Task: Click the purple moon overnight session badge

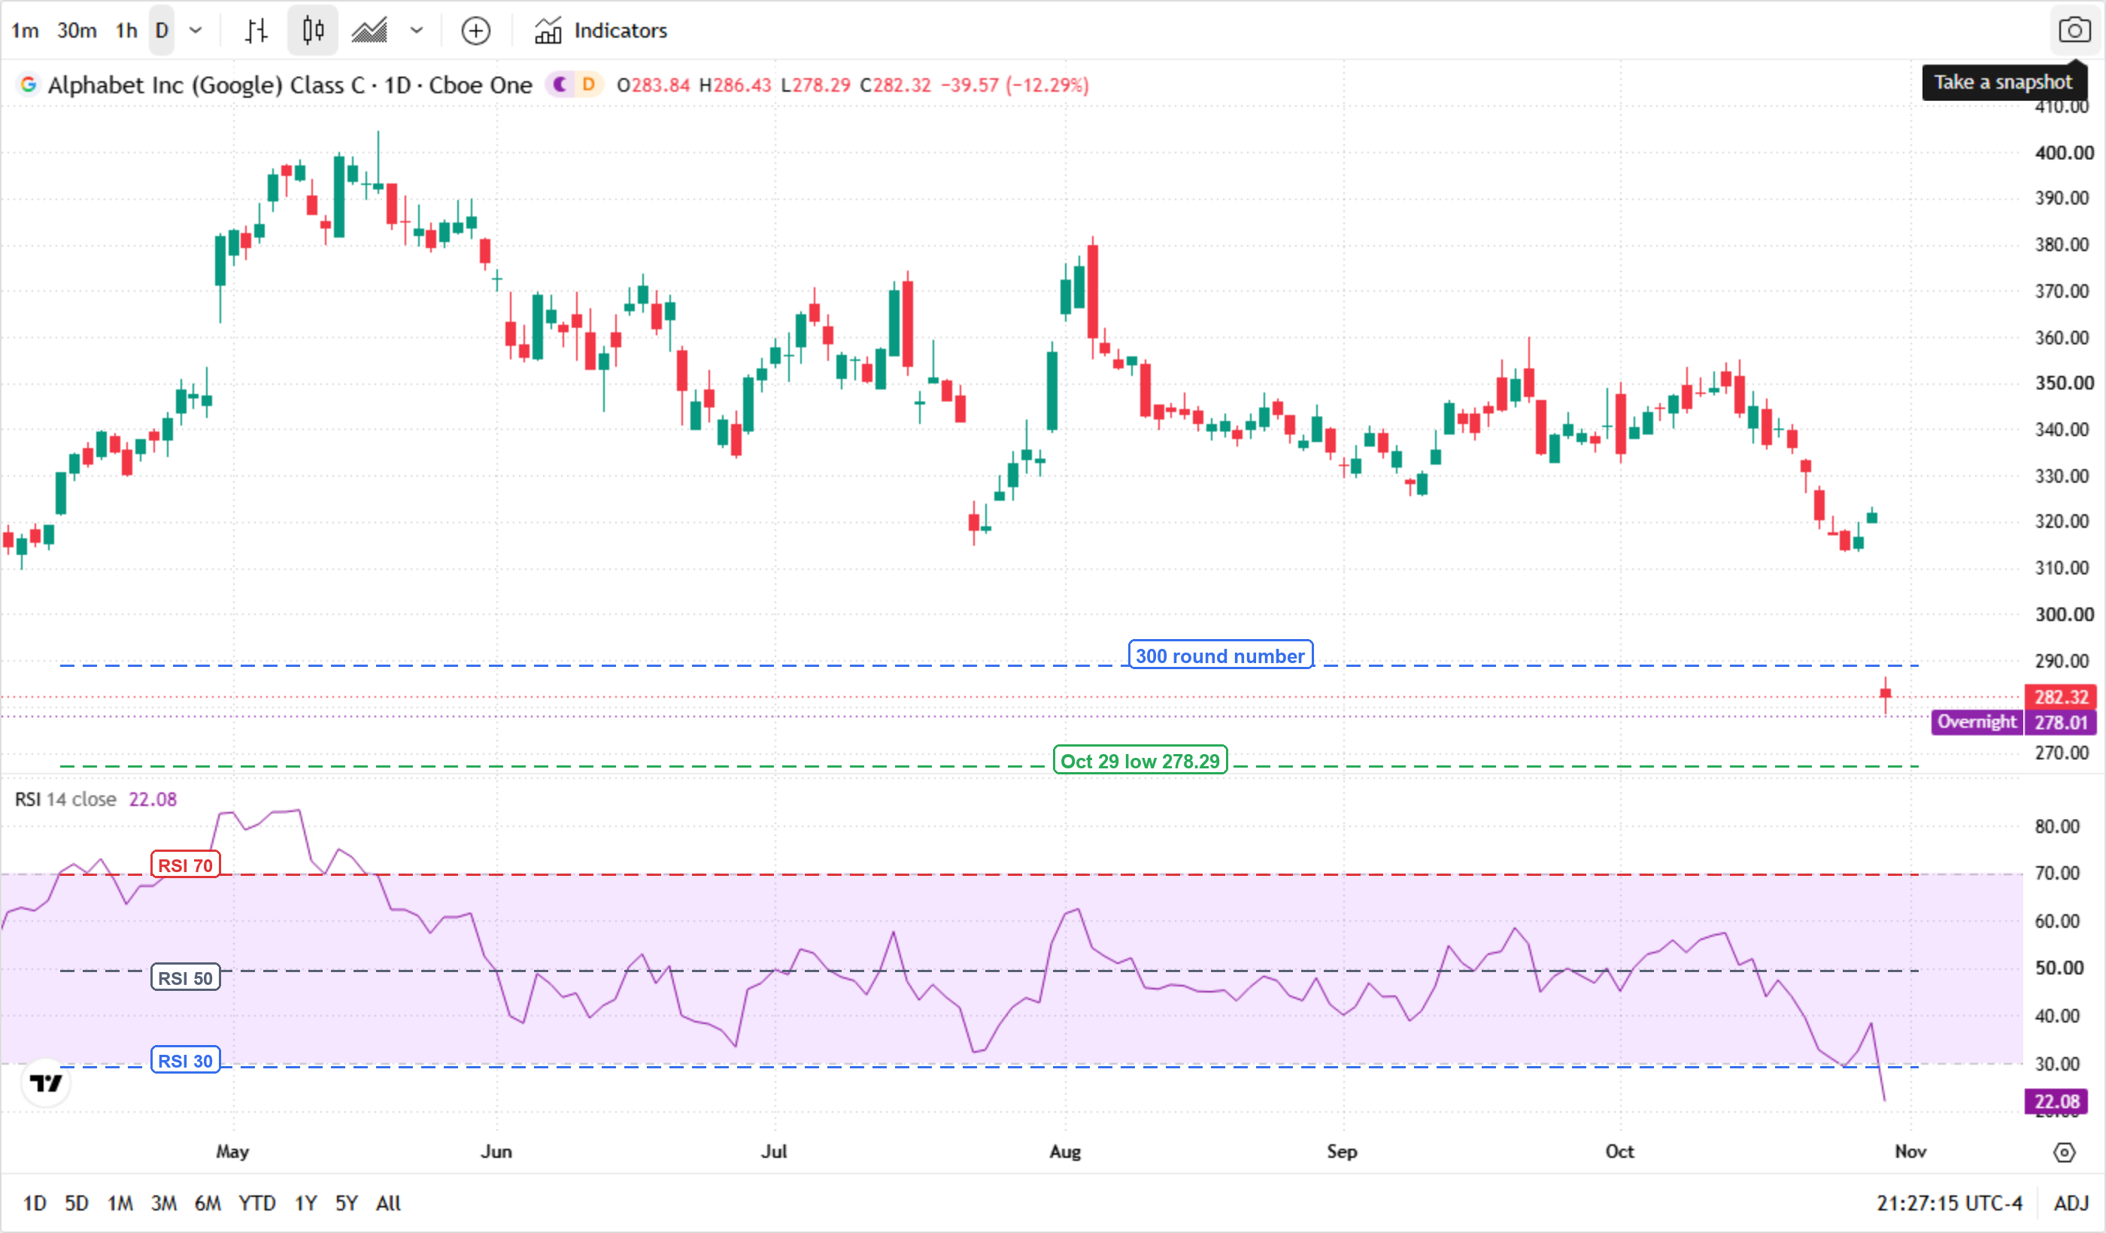Action: (560, 84)
